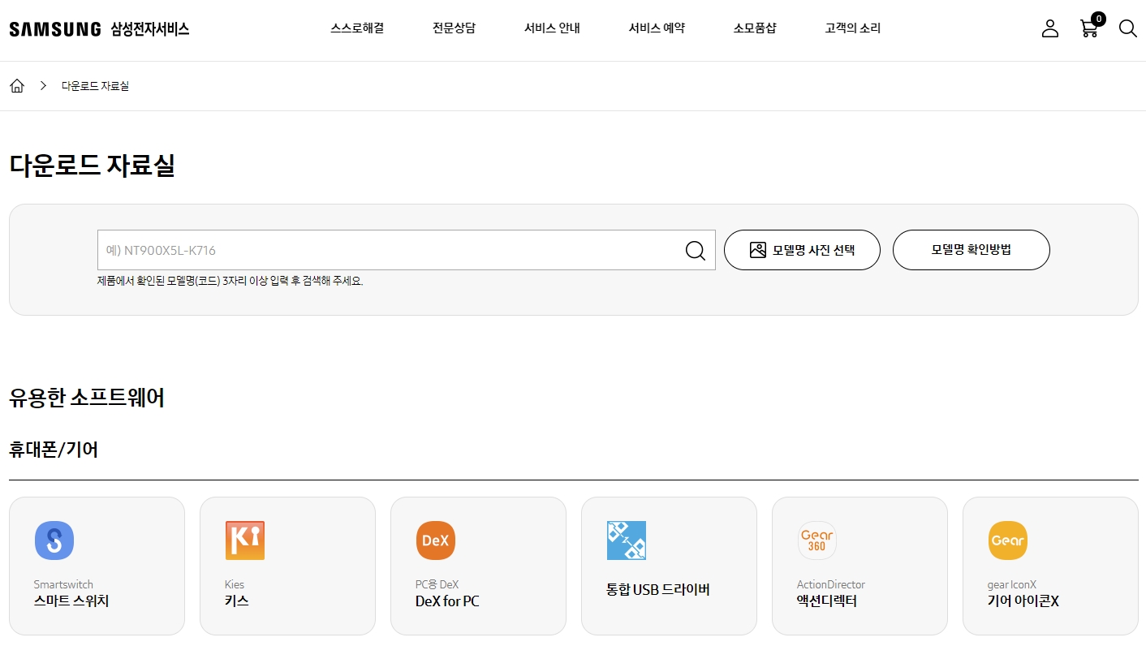Open the 전문상담 menu
Screen dimensions: 1146x646
point(455,28)
